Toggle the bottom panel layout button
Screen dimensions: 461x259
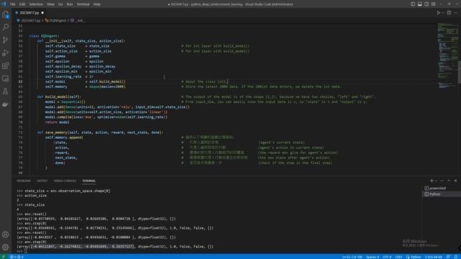click(420, 4)
